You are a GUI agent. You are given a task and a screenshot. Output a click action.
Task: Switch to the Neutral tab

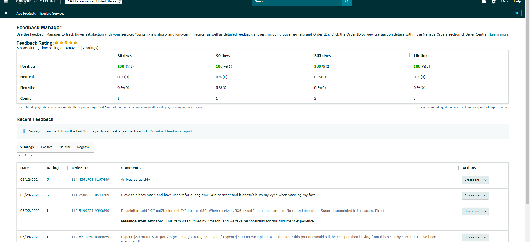coord(65,147)
